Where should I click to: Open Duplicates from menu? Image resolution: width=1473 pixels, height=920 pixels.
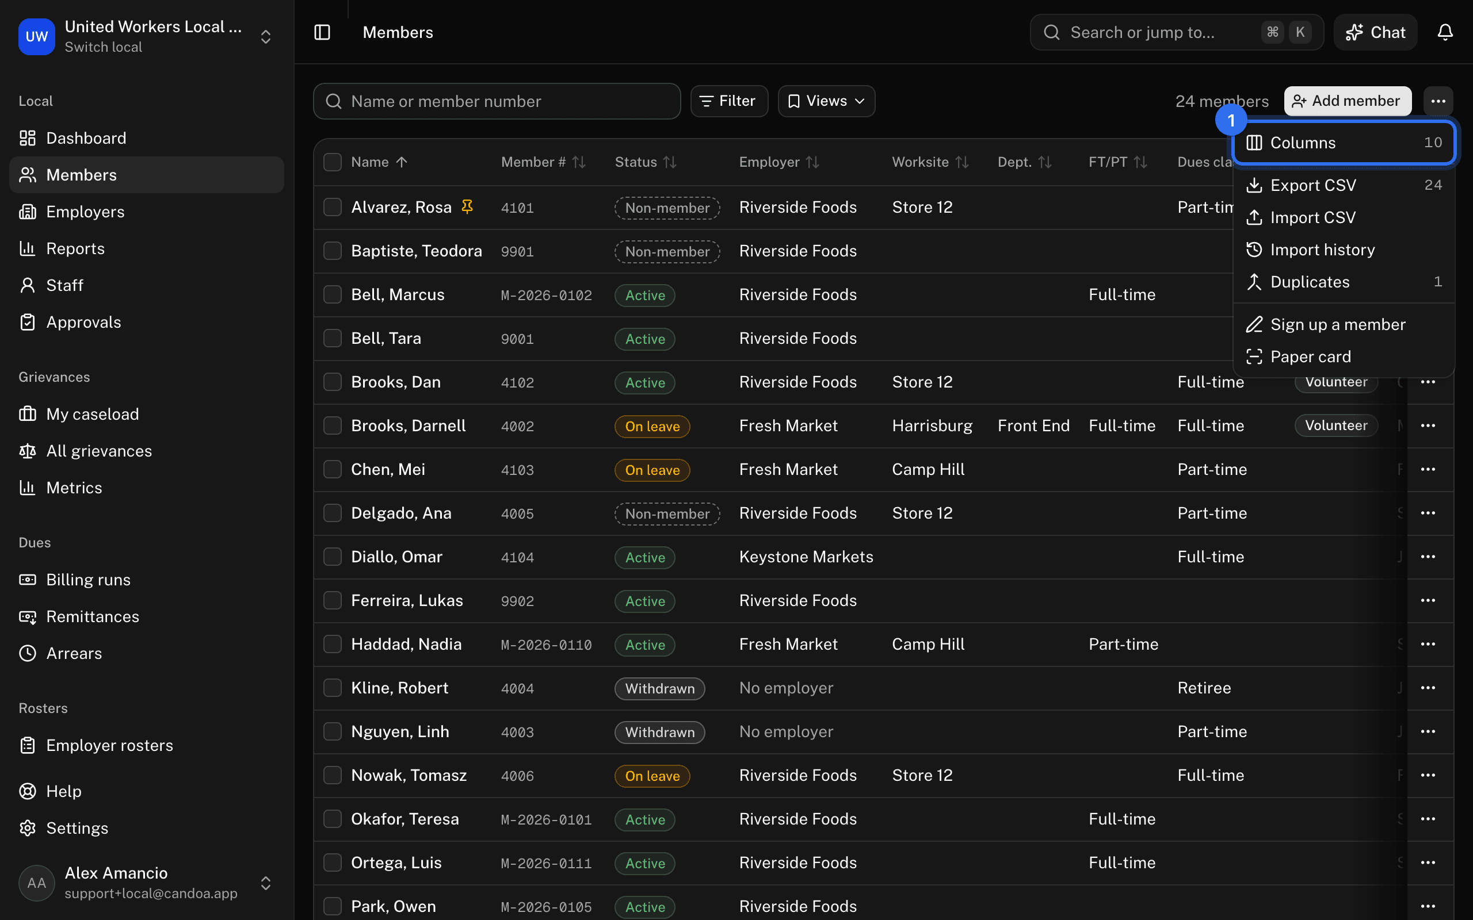coord(1344,282)
